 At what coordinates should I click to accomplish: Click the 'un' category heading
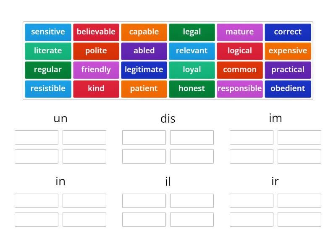point(60,118)
